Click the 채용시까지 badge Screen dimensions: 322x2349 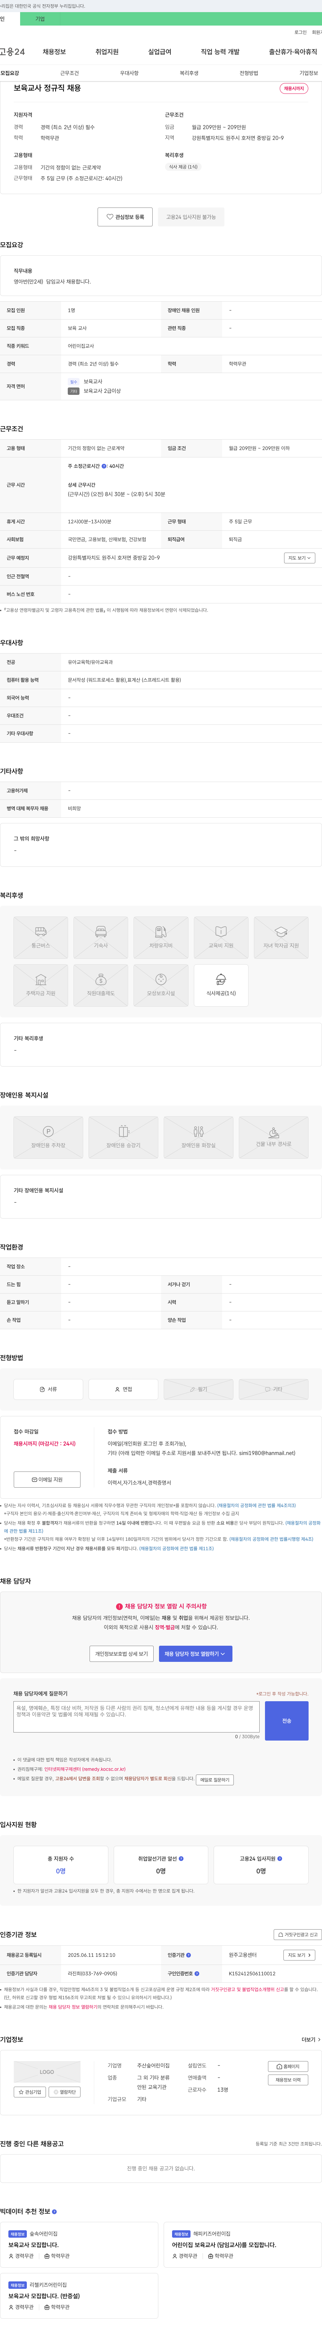pos(294,88)
